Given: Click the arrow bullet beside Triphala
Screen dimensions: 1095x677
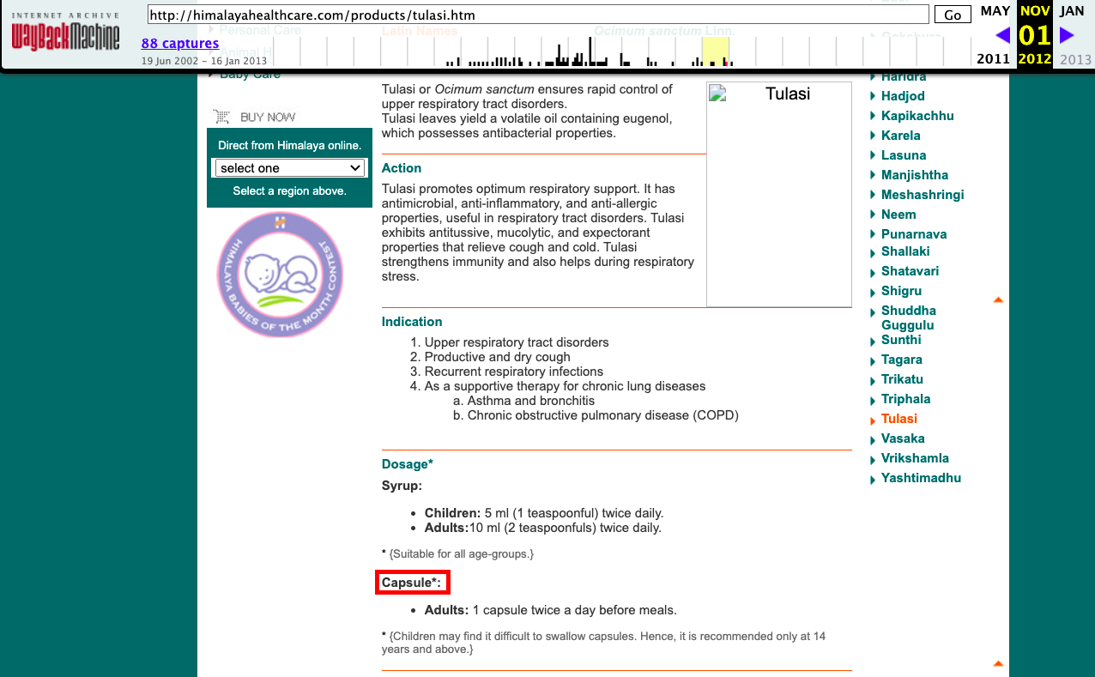Looking at the screenshot, I should coord(874,400).
